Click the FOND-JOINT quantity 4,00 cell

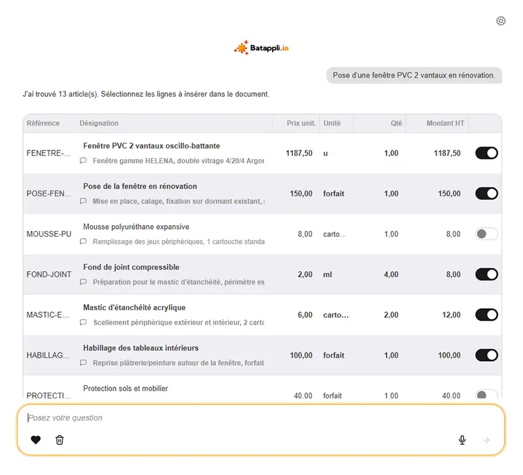click(x=391, y=274)
